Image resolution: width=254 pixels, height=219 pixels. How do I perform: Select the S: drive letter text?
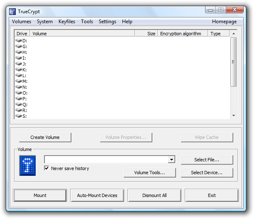[x=24, y=116]
